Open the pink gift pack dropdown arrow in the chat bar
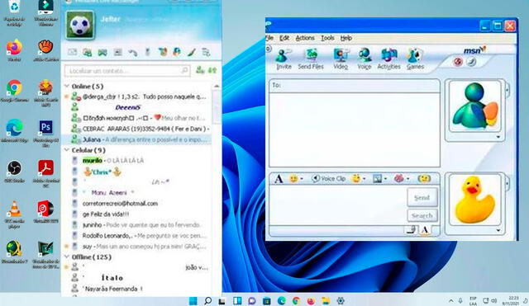 tap(408, 179)
